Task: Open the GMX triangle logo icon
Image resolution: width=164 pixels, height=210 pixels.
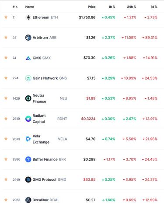Action: pos(28,58)
